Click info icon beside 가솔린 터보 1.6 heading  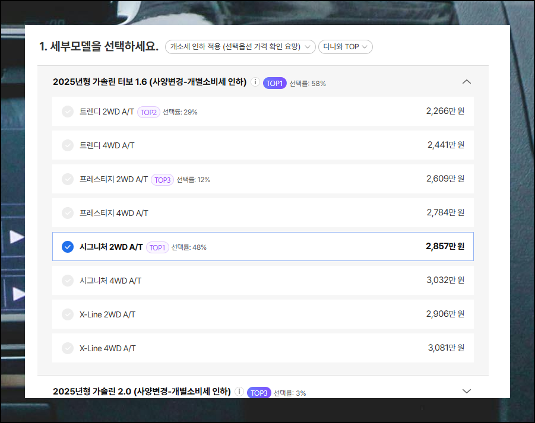(x=255, y=82)
